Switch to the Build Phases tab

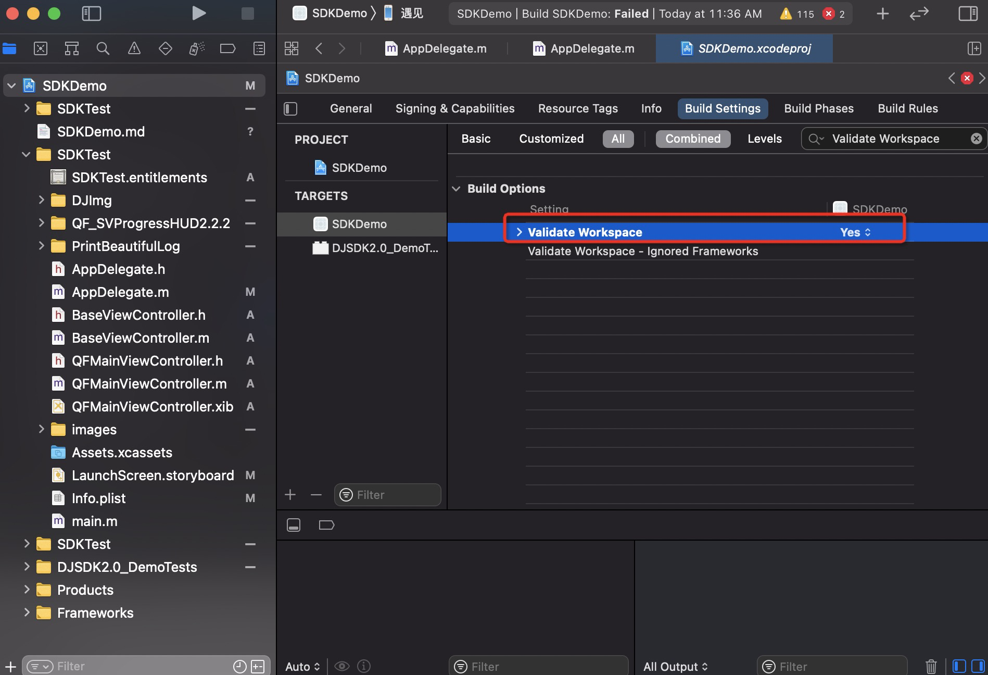tap(819, 108)
